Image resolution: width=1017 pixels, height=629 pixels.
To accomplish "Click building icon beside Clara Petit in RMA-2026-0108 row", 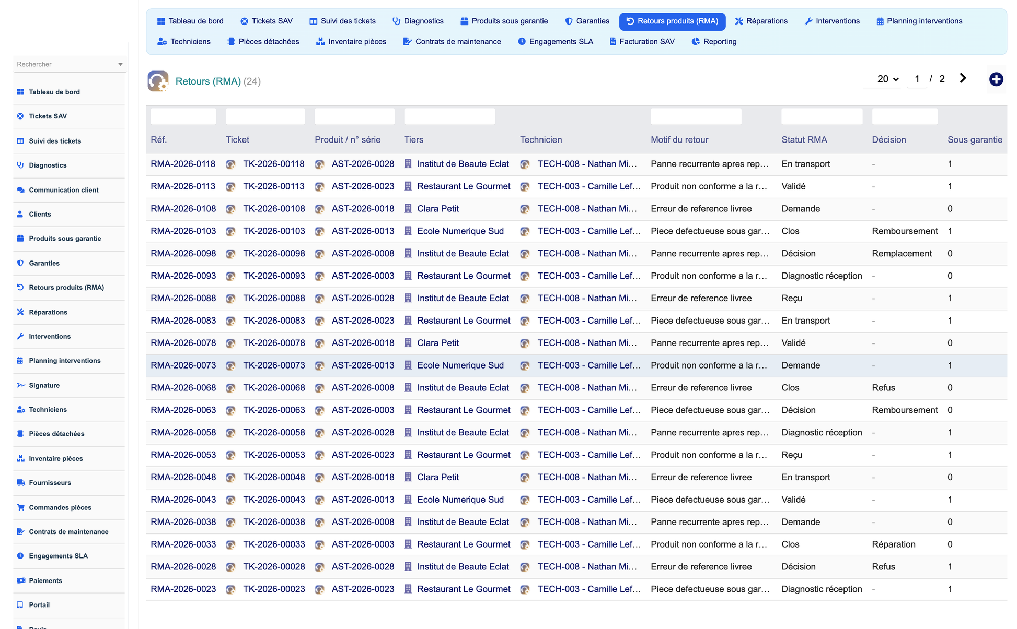I will coord(408,209).
